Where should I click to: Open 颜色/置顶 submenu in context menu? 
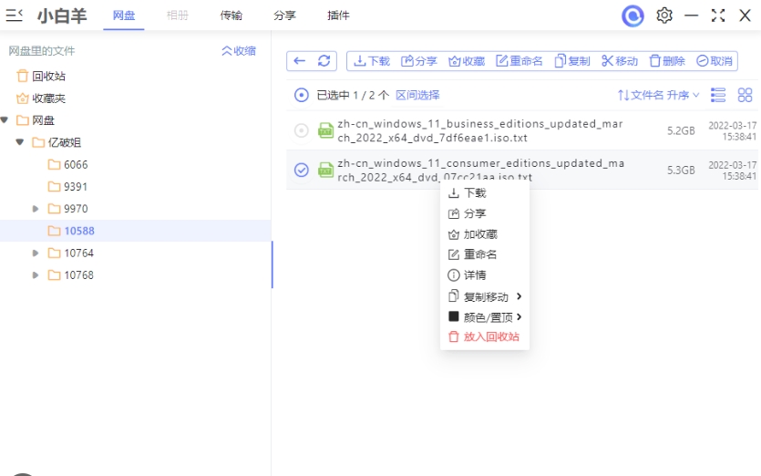(484, 316)
